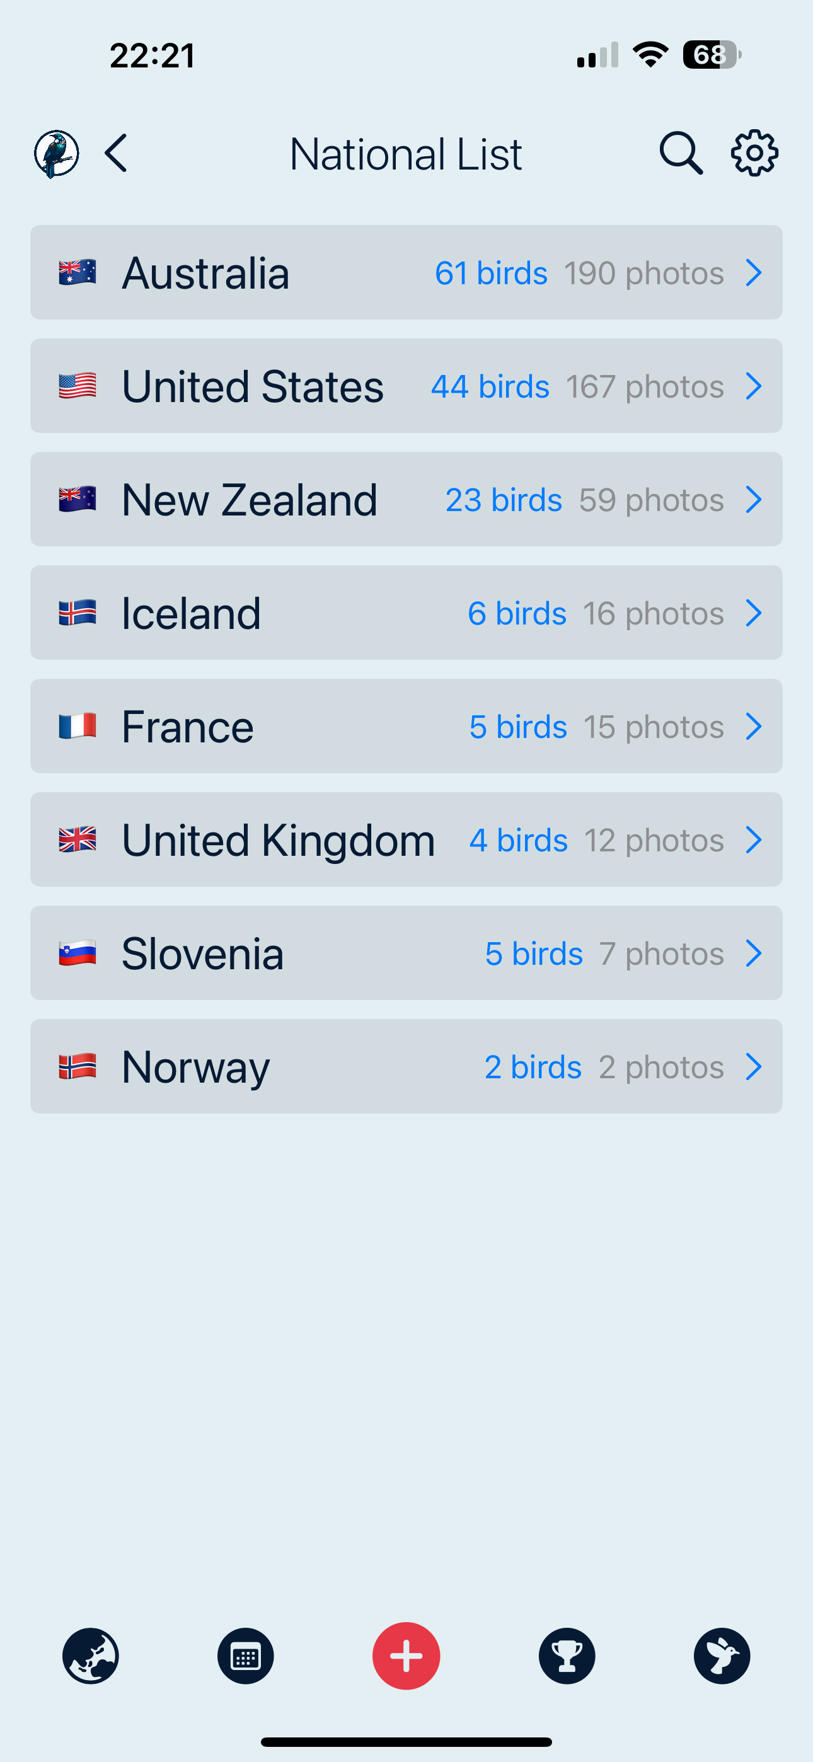This screenshot has height=1762, width=813.
Task: Open the hummingbird birds tab
Action: pyautogui.click(x=722, y=1656)
